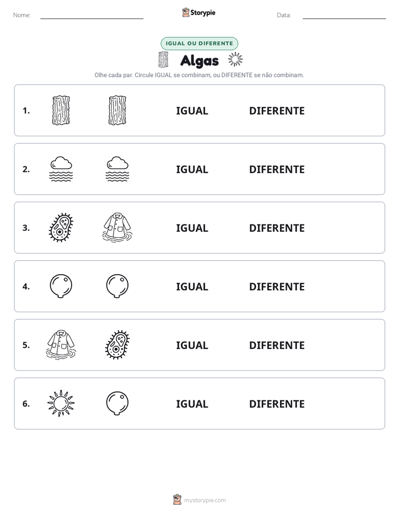399x516 pixels.
Task: Click the Nome input line
Action: tap(92, 16)
